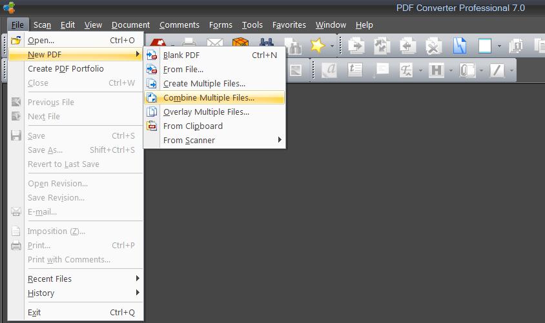Viewport: 545px width, 323px height.
Task: Click the app logo in the title bar
Action: point(9,7)
